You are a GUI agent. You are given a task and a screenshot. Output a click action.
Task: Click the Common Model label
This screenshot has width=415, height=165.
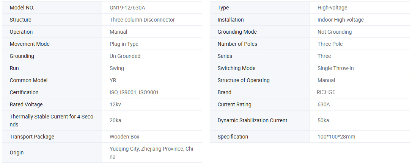(x=28, y=80)
